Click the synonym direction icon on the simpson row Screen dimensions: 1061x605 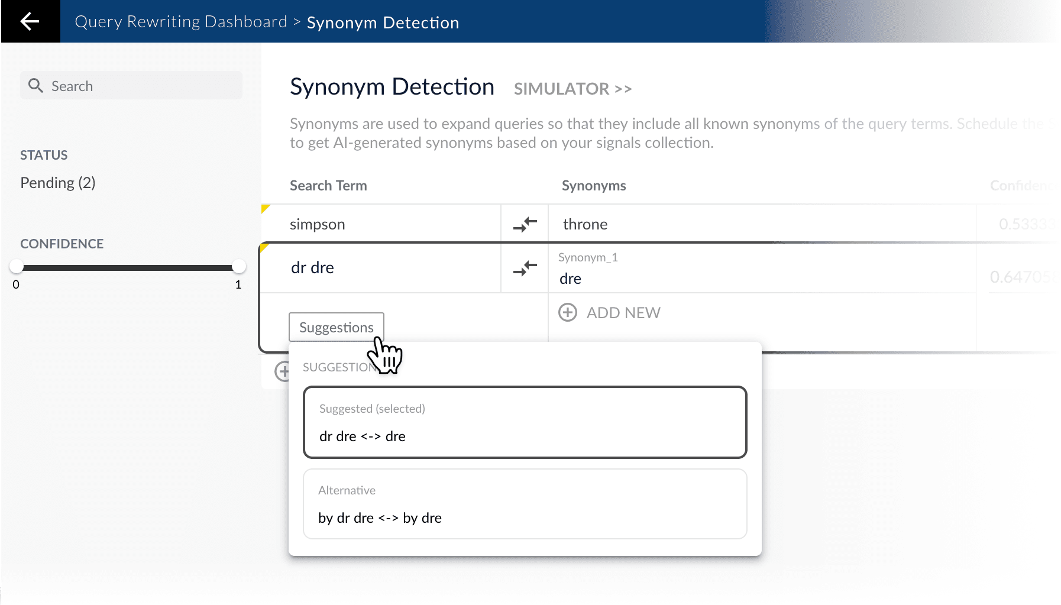[524, 224]
